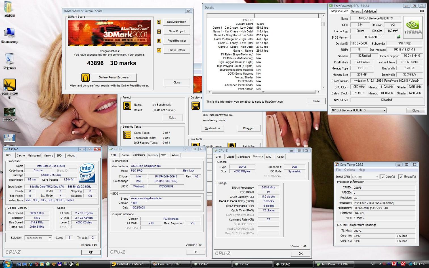Viewport: 429px width, 268px height.
Task: Select the Корзина recycle bin icon
Action: (9, 61)
